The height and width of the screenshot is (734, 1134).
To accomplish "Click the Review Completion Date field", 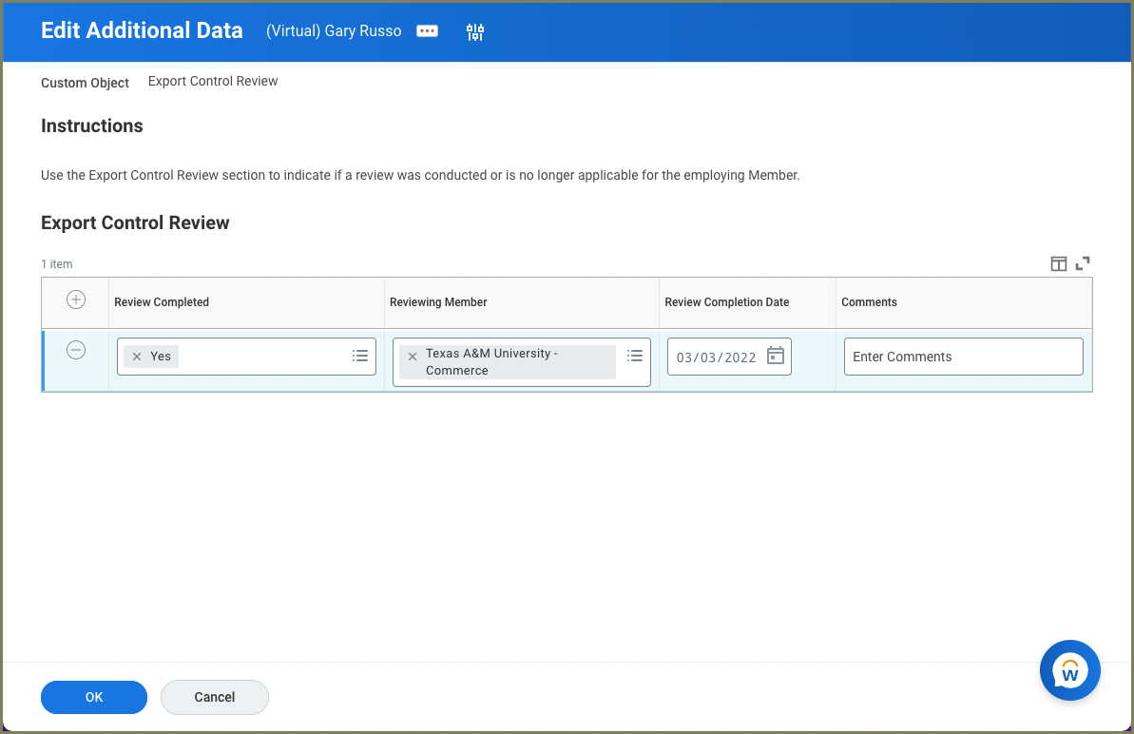I will (717, 357).
